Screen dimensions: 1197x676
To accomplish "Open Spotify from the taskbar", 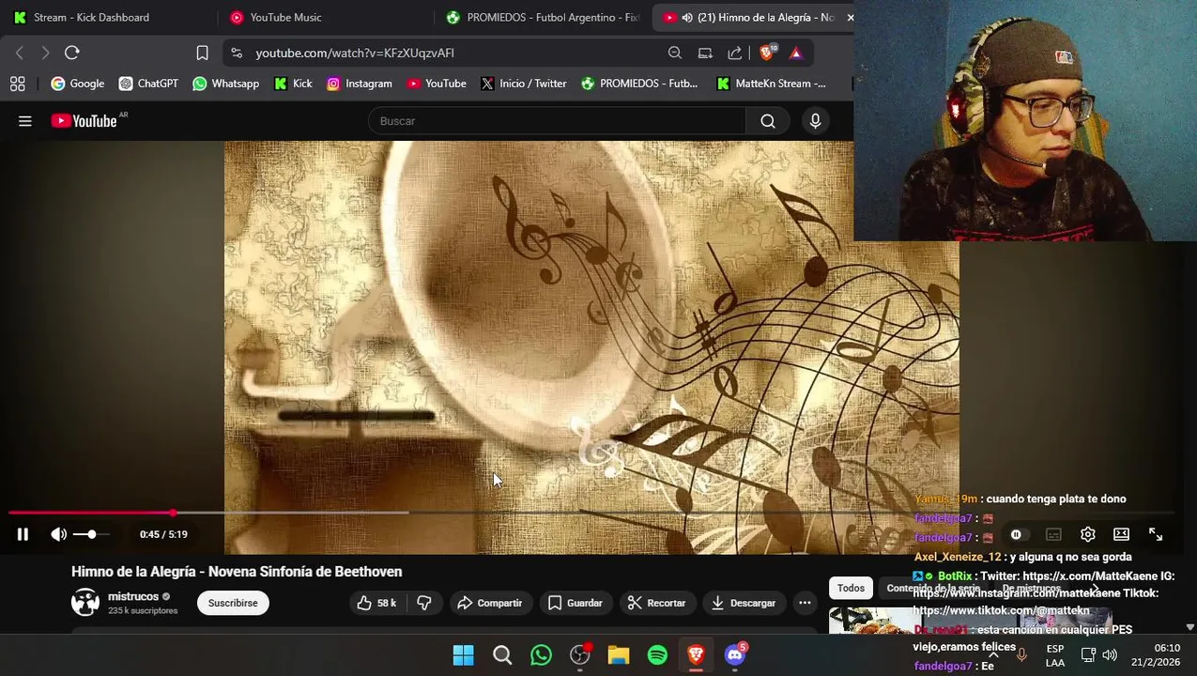I will click(x=657, y=654).
